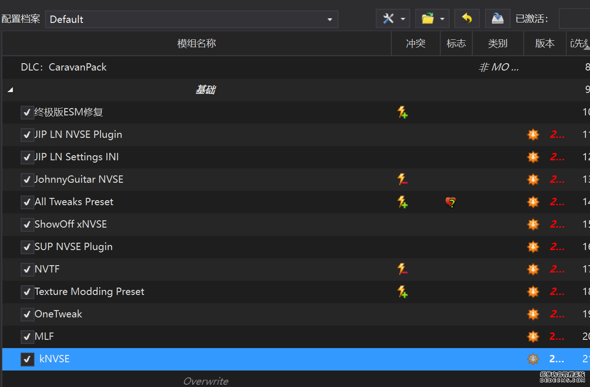Click the 已激活 counter field
590x387 pixels.
(574, 19)
